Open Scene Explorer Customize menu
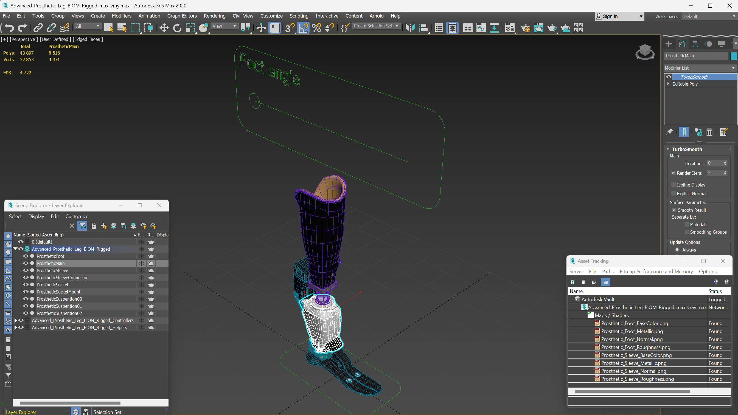The width and height of the screenshot is (738, 415). tap(77, 216)
